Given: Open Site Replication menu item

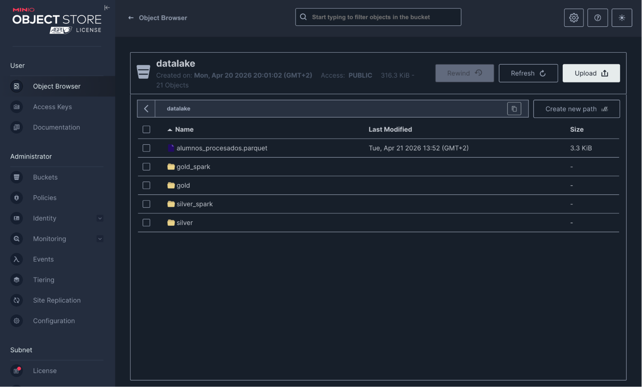Looking at the screenshot, I should point(57,301).
